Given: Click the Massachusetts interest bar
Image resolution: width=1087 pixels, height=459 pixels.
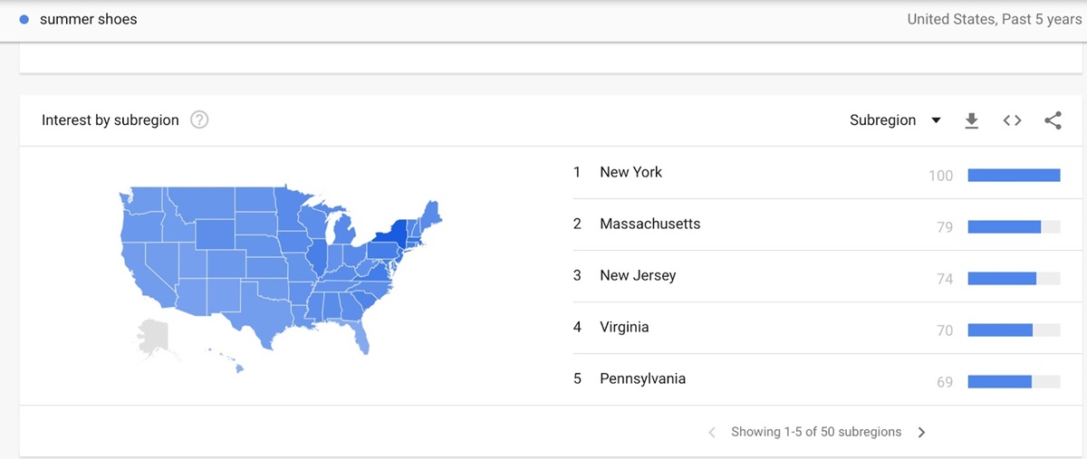Looking at the screenshot, I should point(1005,227).
